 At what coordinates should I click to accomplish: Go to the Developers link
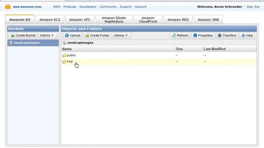click(x=88, y=7)
